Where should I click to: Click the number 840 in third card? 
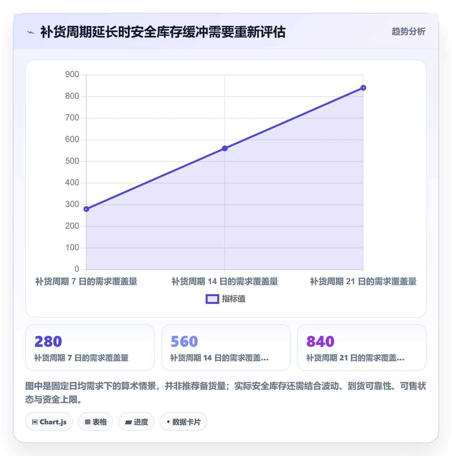(x=320, y=341)
